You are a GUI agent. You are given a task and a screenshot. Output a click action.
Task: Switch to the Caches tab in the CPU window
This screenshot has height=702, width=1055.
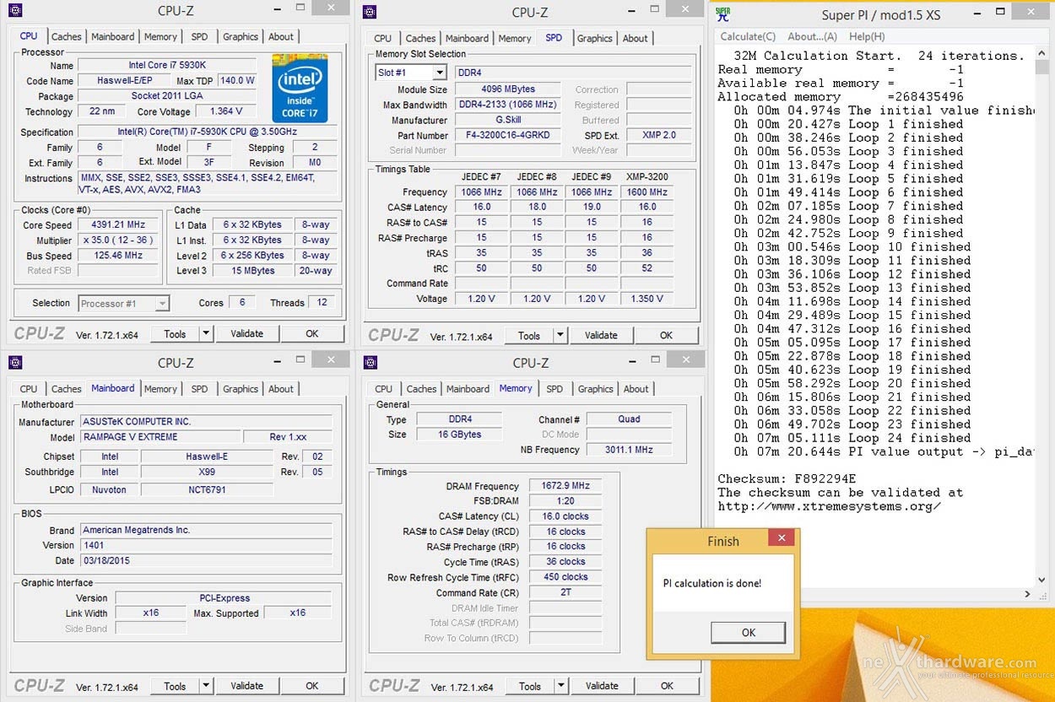67,37
